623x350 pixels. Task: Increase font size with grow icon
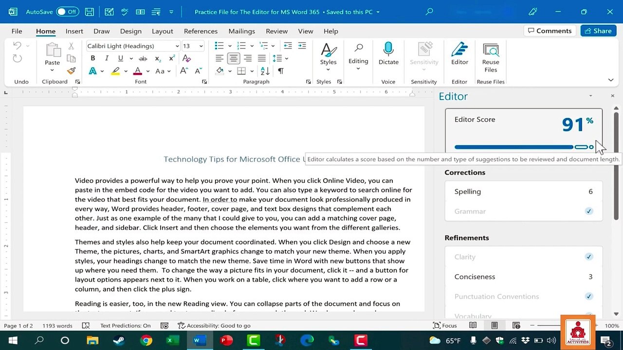point(184,71)
